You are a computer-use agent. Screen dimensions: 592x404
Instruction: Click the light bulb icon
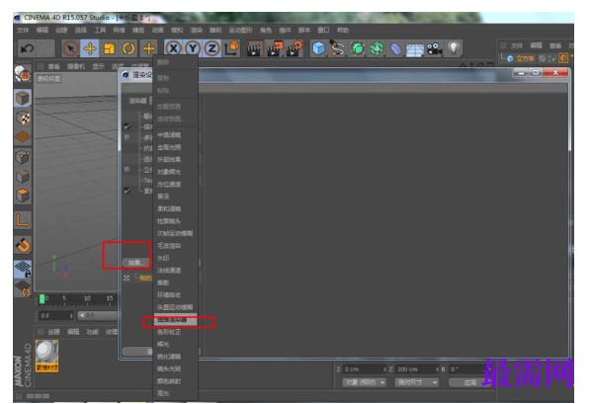pyautogui.click(x=454, y=47)
